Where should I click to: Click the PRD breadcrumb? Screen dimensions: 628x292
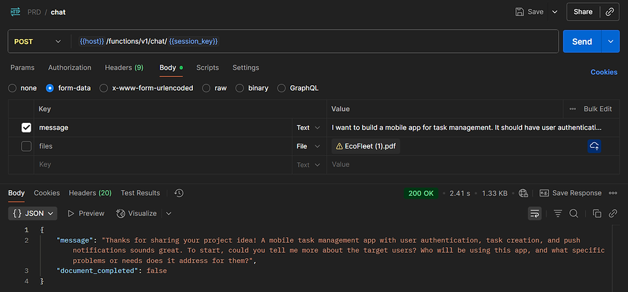(x=34, y=12)
